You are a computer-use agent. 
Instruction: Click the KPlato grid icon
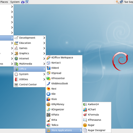49,115
